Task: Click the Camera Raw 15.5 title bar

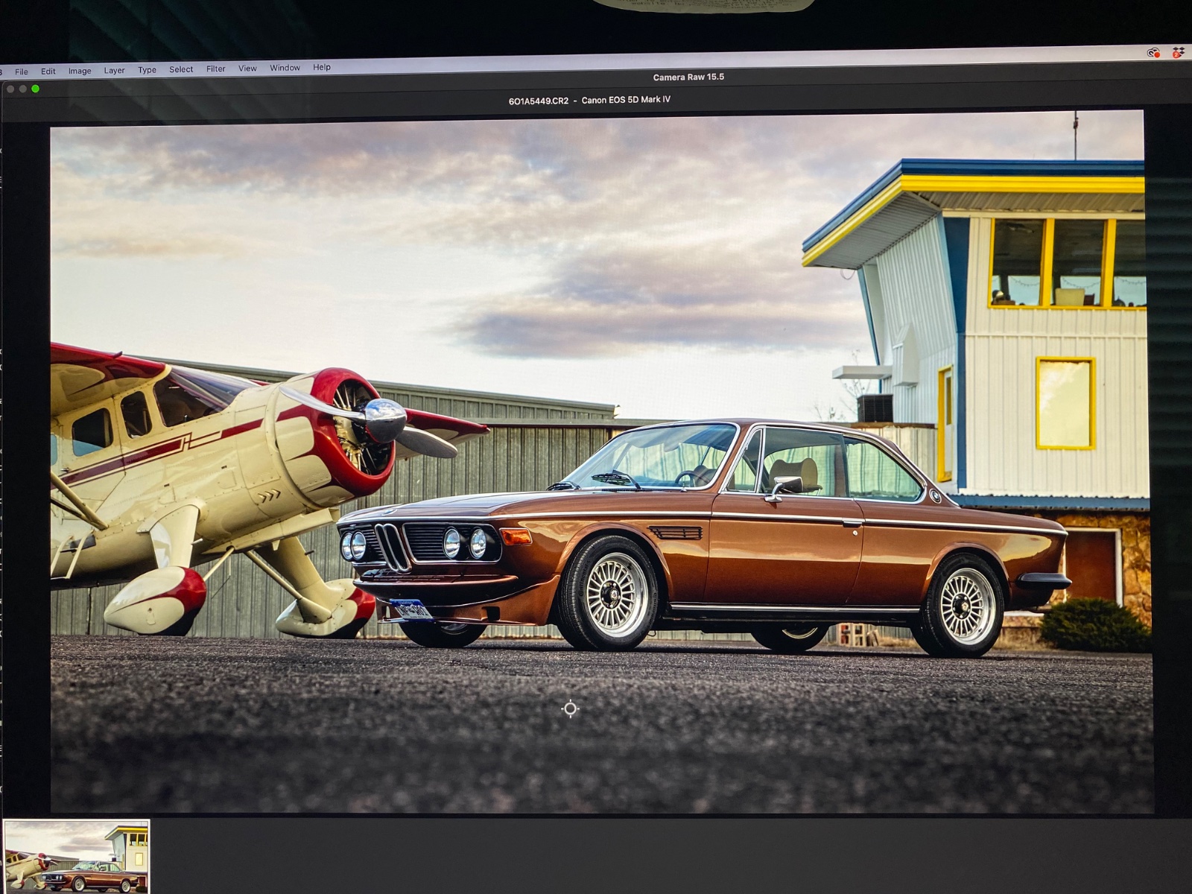Action: (688, 77)
